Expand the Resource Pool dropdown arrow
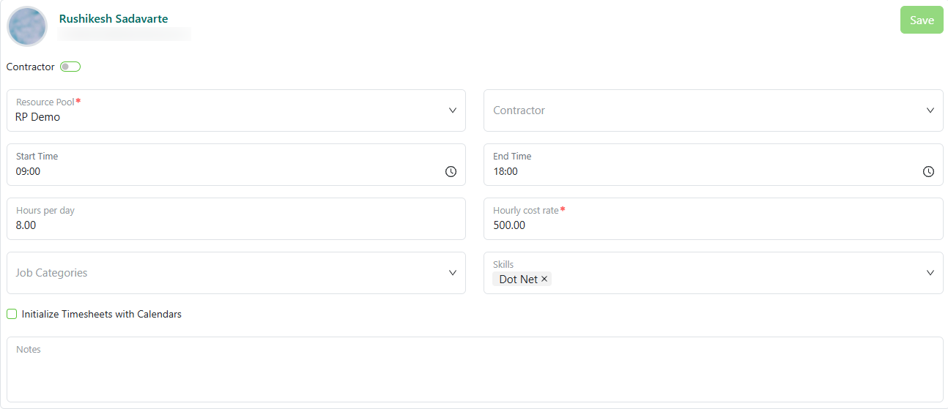 click(x=452, y=110)
